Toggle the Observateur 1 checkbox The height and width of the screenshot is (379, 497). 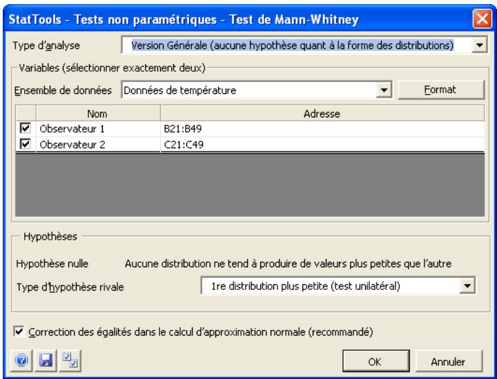[26, 128]
